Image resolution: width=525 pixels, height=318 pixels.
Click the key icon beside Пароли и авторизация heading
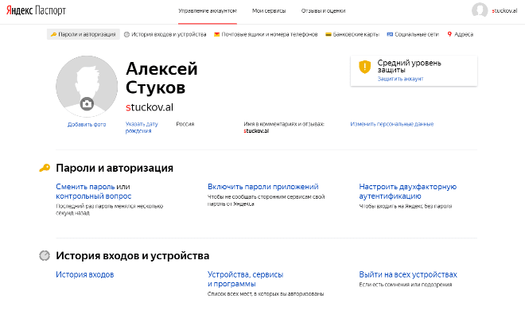(45, 168)
